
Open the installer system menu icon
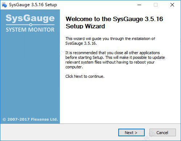click(x=4, y=5)
